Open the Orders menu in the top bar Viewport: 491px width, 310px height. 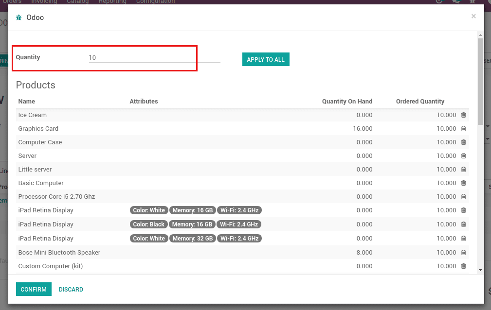(x=12, y=2)
